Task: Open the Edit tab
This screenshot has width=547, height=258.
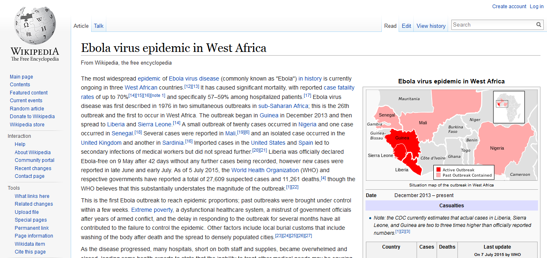Action: pyautogui.click(x=406, y=26)
